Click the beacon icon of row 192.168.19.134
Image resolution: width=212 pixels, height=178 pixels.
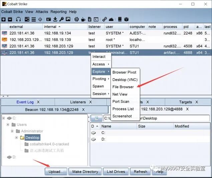click(x=4, y=33)
